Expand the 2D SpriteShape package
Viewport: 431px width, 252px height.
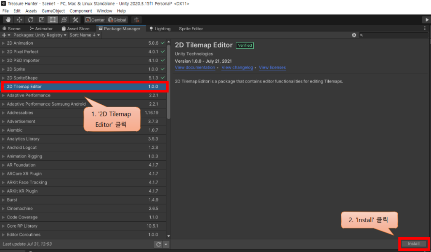pyautogui.click(x=3, y=78)
